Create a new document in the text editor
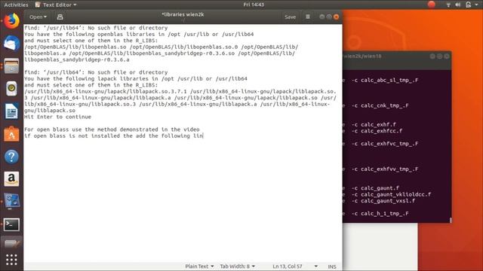483x271 pixels. click(60, 17)
